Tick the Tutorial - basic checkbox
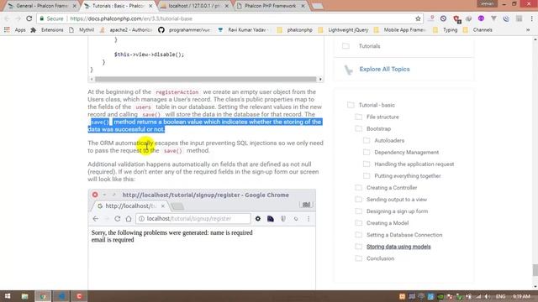This screenshot has width=538, height=302. [351, 105]
